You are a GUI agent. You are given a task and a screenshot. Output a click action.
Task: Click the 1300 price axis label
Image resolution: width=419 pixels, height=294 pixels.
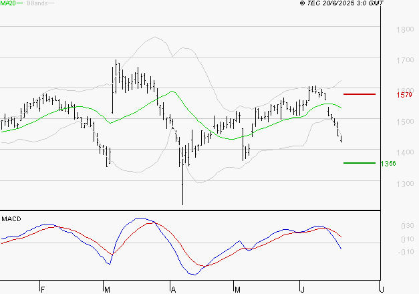(405, 184)
